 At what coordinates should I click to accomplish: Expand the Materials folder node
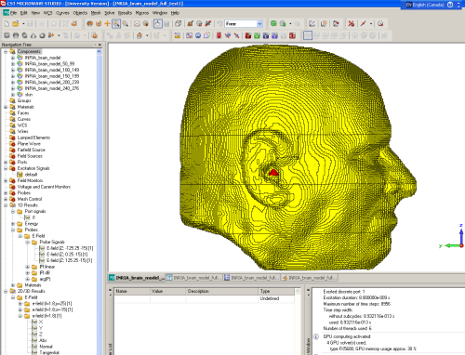(6, 107)
